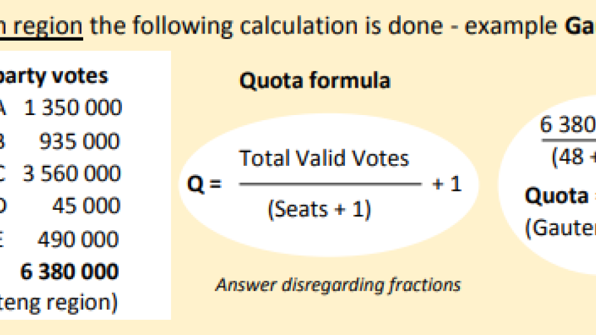Click the "Quota formula" heading
Viewport: 596px width, 335px height.
click(314, 81)
